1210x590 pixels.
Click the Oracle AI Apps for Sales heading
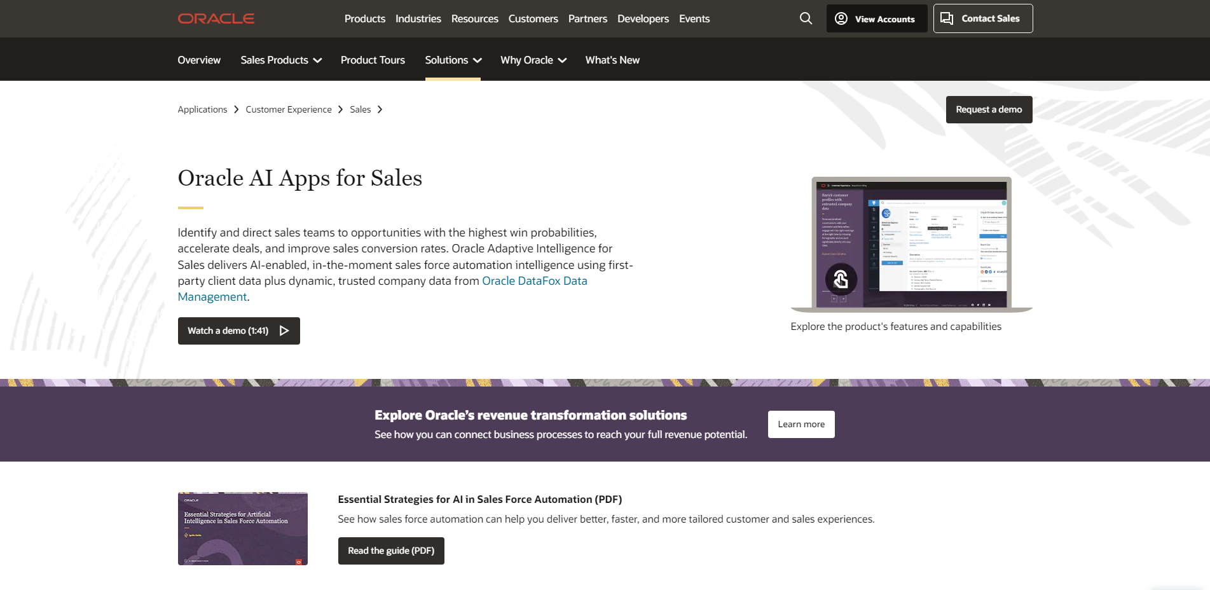(x=300, y=178)
